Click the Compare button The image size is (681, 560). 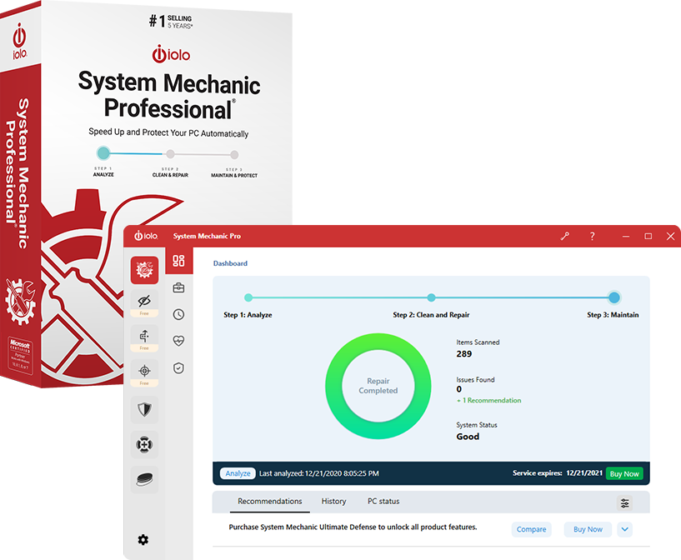coord(531,529)
